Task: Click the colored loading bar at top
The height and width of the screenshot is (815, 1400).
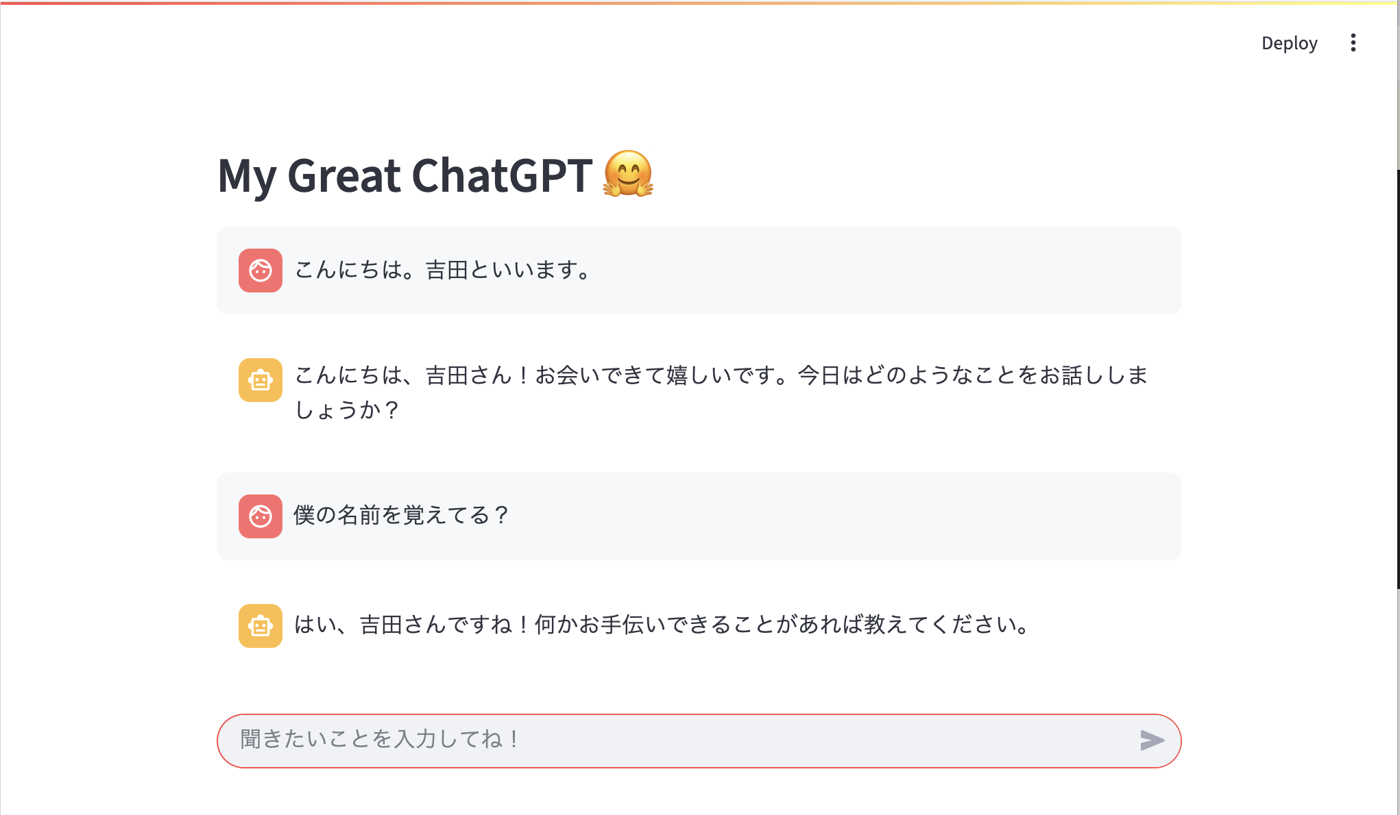Action: pos(699,3)
